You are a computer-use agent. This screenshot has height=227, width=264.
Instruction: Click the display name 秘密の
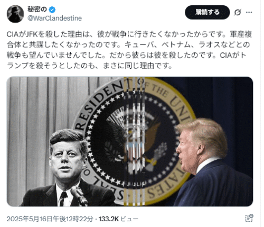coord(37,10)
